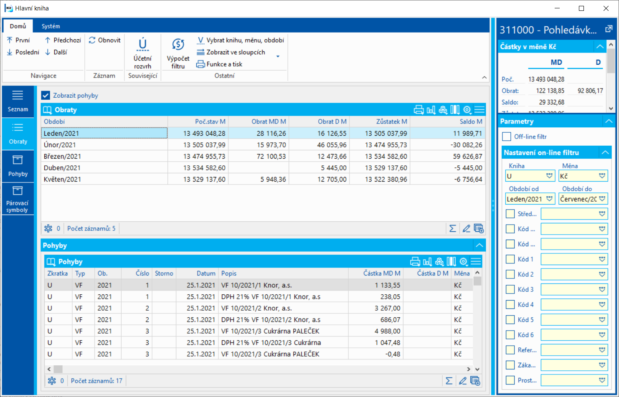Enable the Refer... filter checkbox

tap(510, 350)
